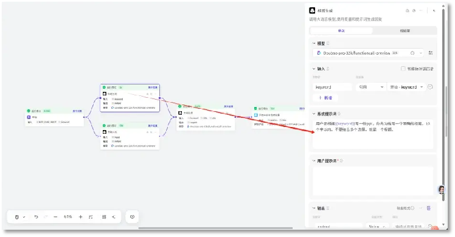455x237 pixels.
Task: Undo last action in canvas toolbar
Action: (36, 217)
